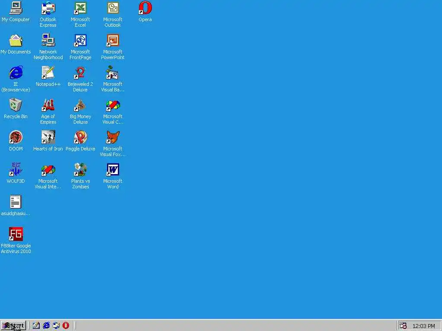Launch the pencil-icon shortcut in Quick Launch
442x331 pixels.
(36, 326)
